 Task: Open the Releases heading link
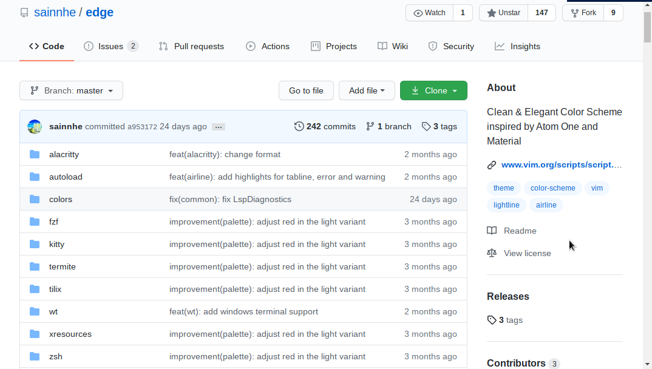pyautogui.click(x=508, y=297)
